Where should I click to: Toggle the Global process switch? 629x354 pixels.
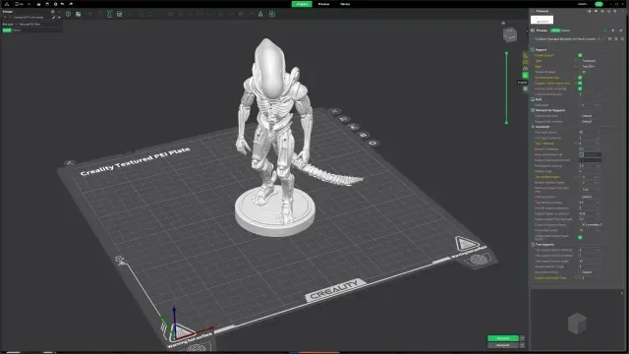tap(555, 30)
